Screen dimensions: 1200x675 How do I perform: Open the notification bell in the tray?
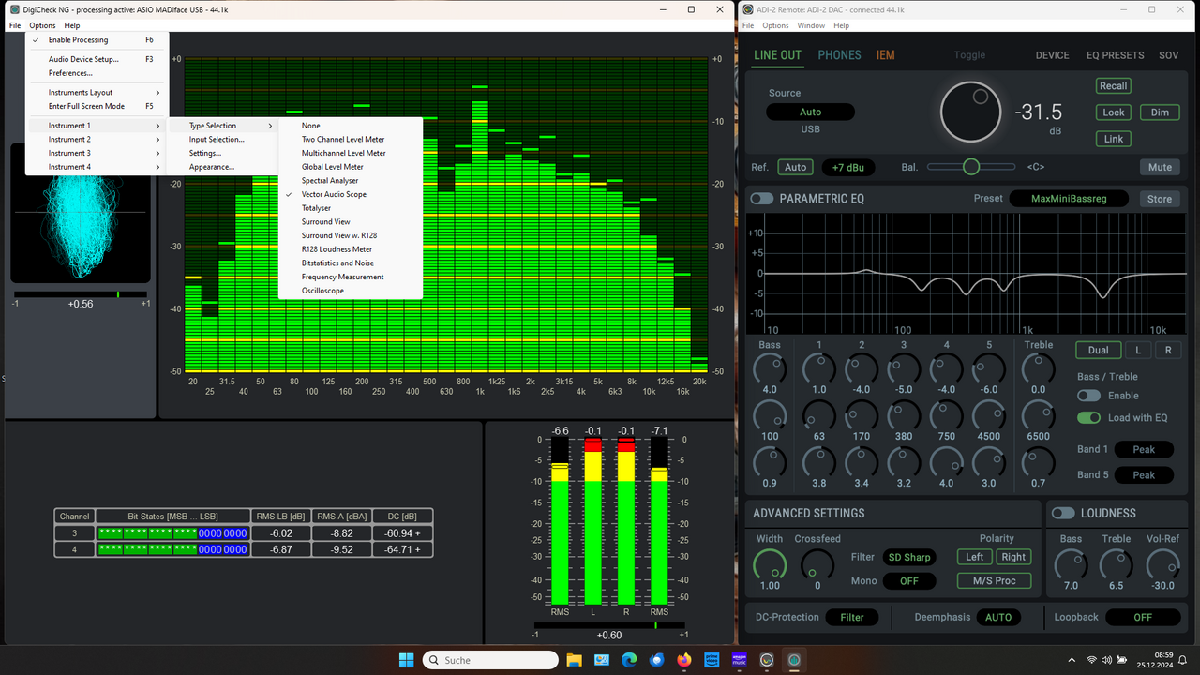point(1183,660)
